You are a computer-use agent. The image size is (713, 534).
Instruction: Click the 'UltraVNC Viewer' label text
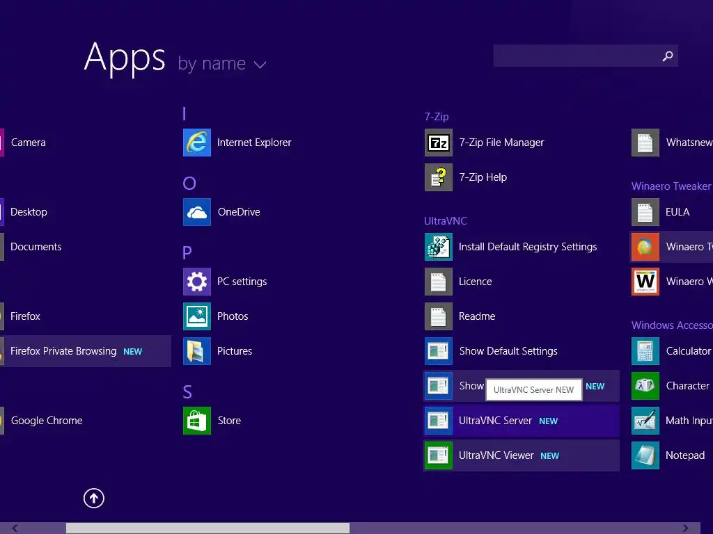coord(496,455)
